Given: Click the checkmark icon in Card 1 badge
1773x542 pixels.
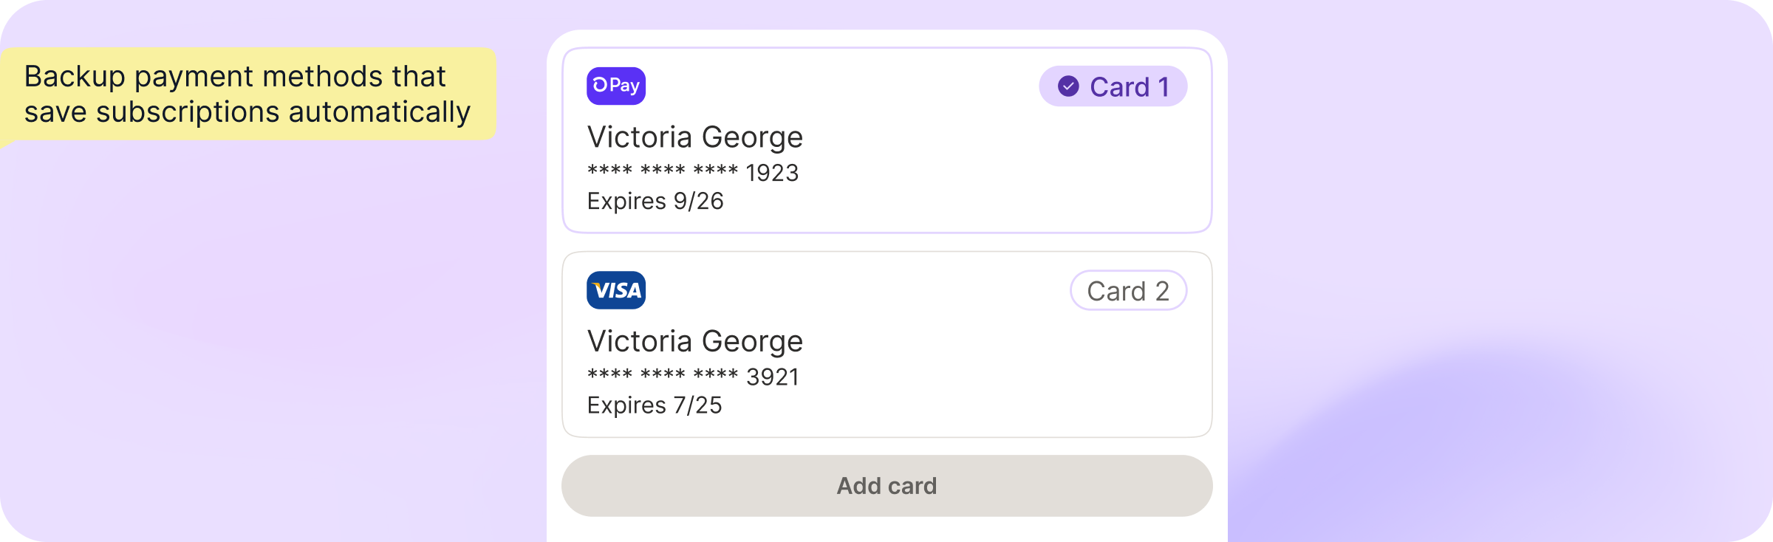Looking at the screenshot, I should (1068, 86).
